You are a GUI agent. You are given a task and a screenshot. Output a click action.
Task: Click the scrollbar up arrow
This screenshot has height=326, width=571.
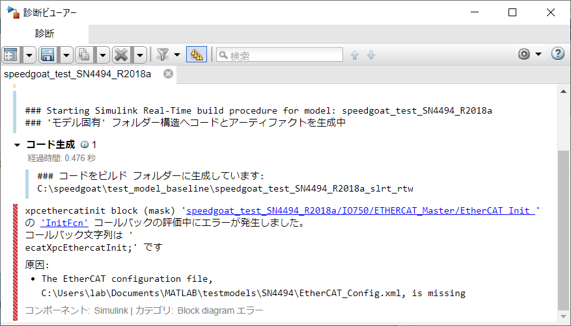(563, 92)
